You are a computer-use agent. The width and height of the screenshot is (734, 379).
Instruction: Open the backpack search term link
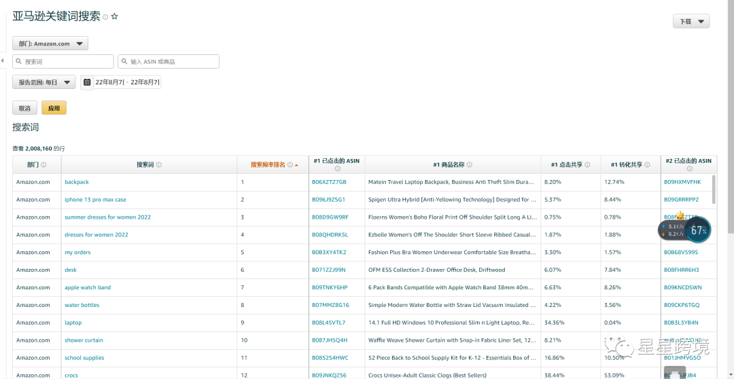click(x=77, y=182)
